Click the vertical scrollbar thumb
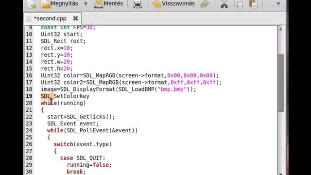This screenshot has height=175, width=311. 281,83
